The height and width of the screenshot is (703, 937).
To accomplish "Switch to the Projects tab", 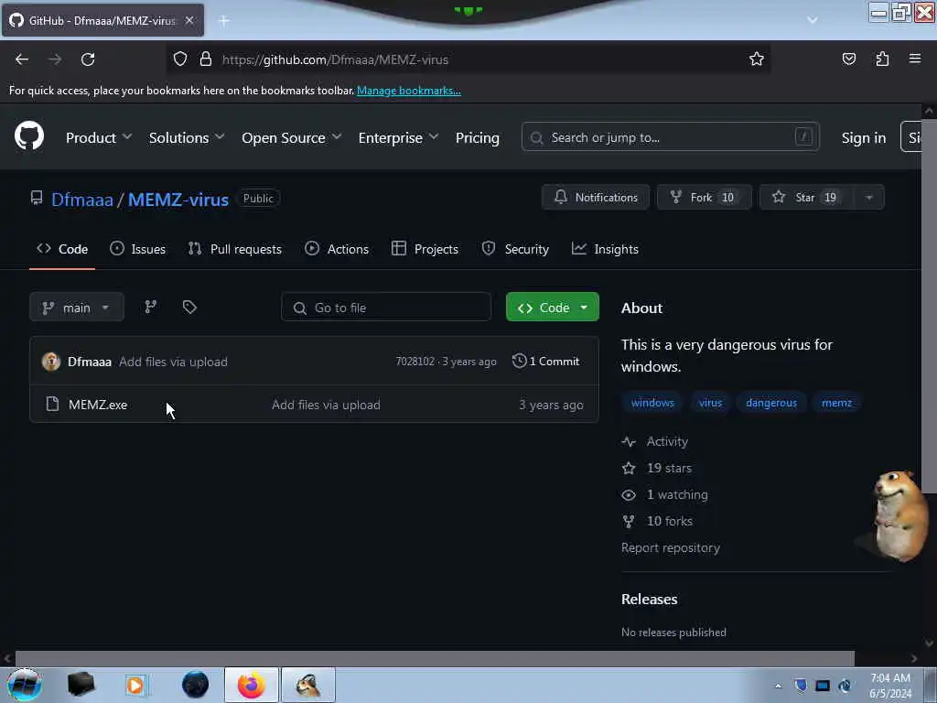I will pyautogui.click(x=425, y=249).
